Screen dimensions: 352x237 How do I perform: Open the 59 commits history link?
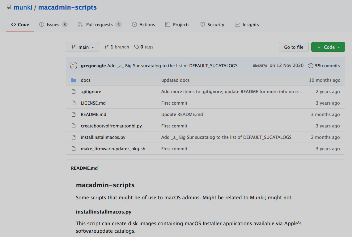(x=324, y=66)
